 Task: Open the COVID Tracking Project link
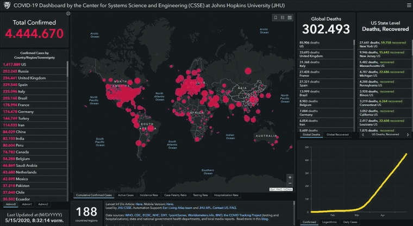point(242,215)
